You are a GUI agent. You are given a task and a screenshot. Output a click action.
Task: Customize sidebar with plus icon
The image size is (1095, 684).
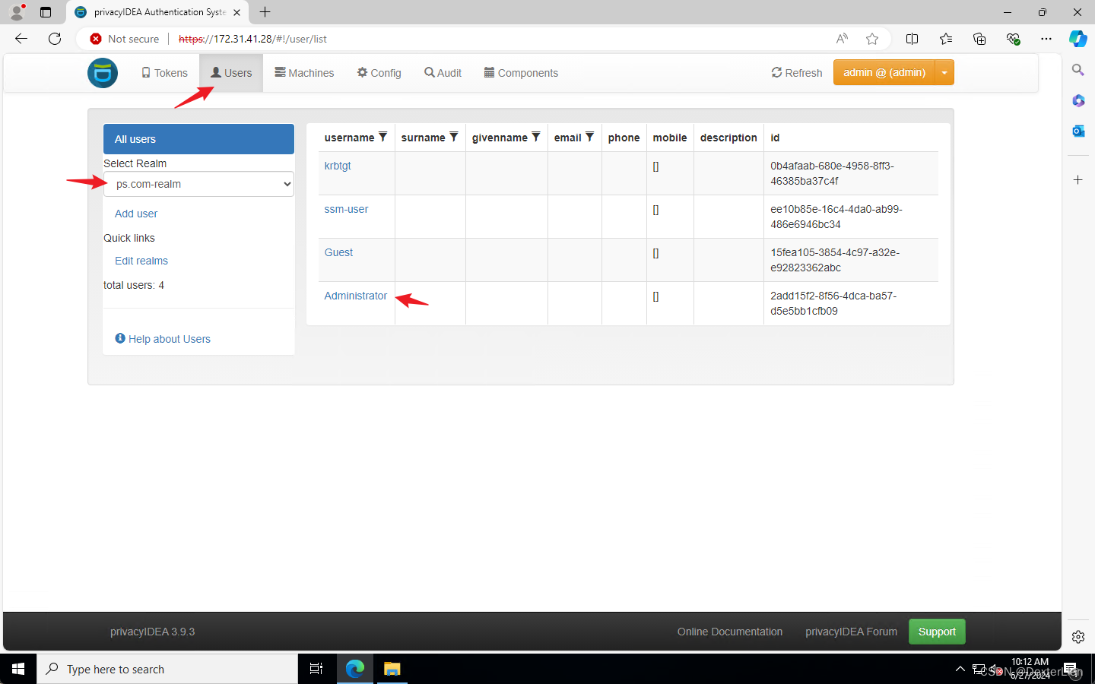[1078, 180]
